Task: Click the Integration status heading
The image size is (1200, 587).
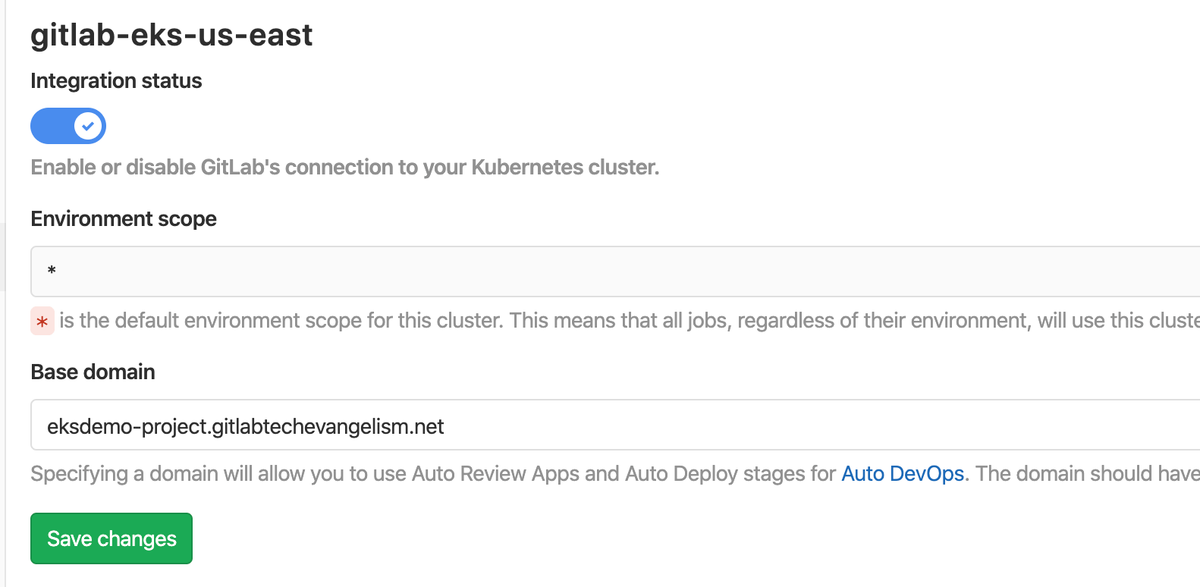Action: click(116, 80)
